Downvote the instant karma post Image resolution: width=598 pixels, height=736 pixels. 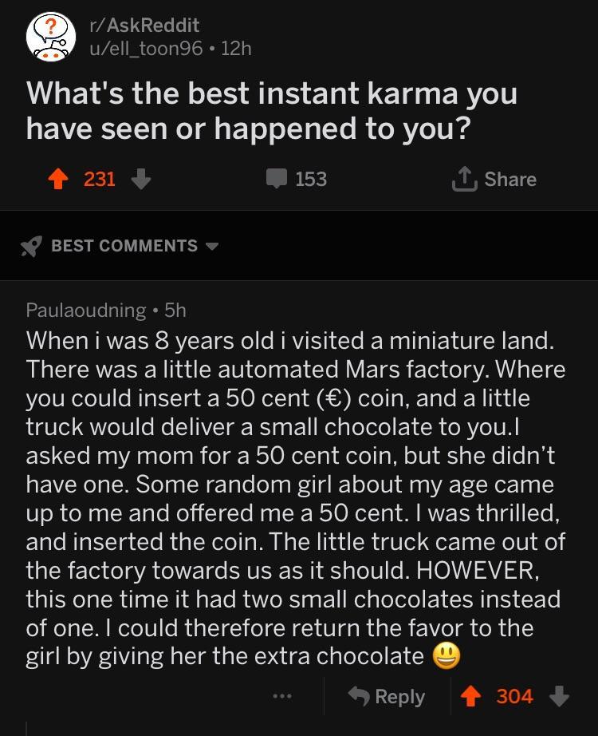pos(140,179)
